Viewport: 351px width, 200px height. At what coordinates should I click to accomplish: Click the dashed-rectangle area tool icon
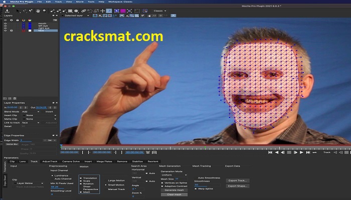(137, 10)
